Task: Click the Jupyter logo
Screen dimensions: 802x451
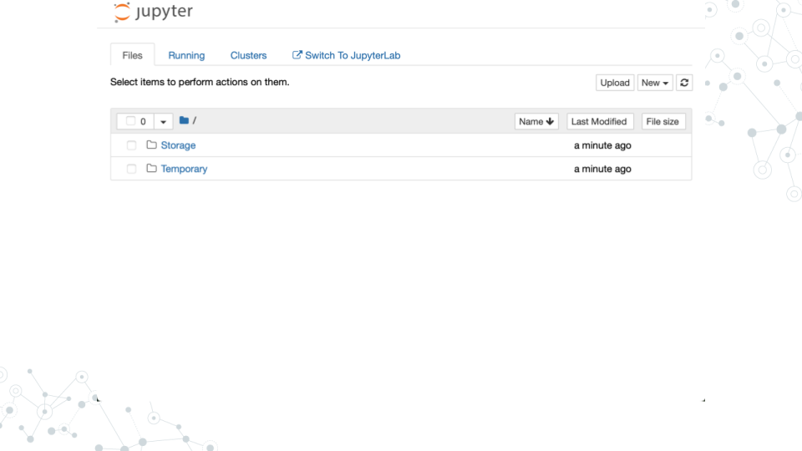Action: point(153,12)
